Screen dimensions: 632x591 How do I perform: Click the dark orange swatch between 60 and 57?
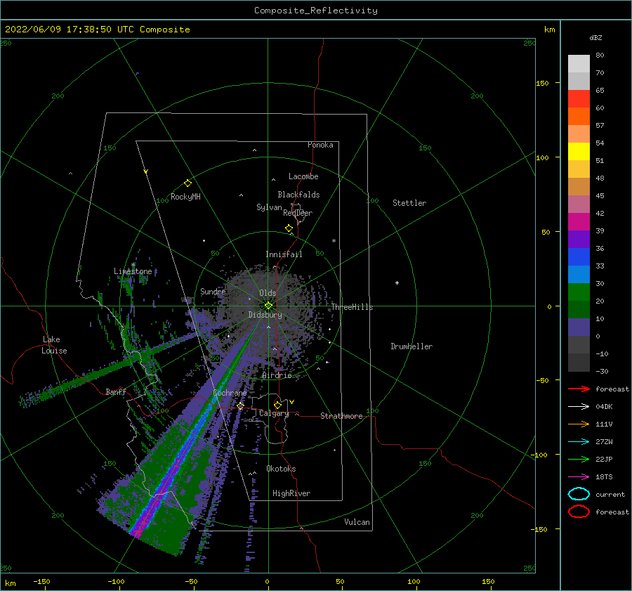[579, 117]
